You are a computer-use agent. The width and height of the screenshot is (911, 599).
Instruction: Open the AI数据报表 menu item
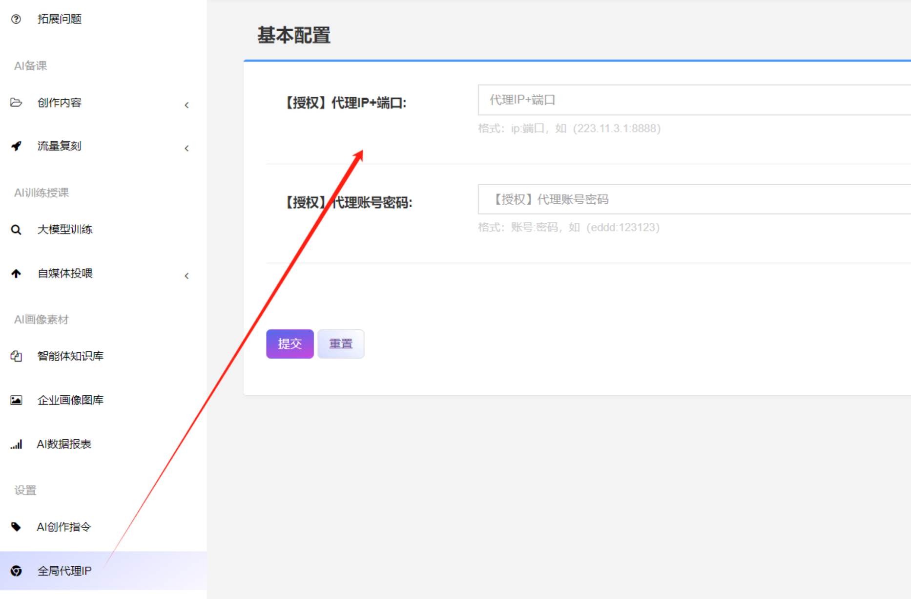click(64, 444)
